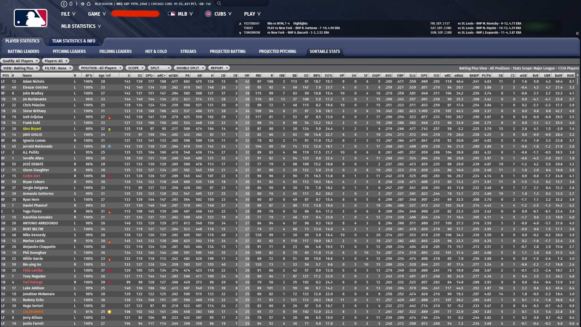Click the search magnifier icon
Image resolution: width=581 pixels, height=327 pixels.
tap(219, 4)
